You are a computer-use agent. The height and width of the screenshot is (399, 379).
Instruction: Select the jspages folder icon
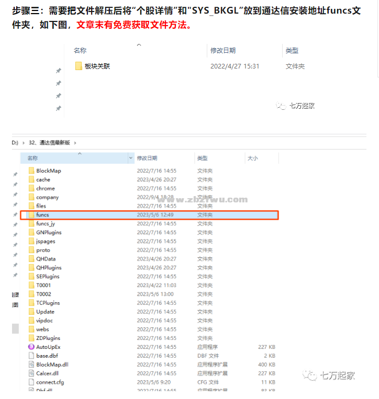click(31, 241)
